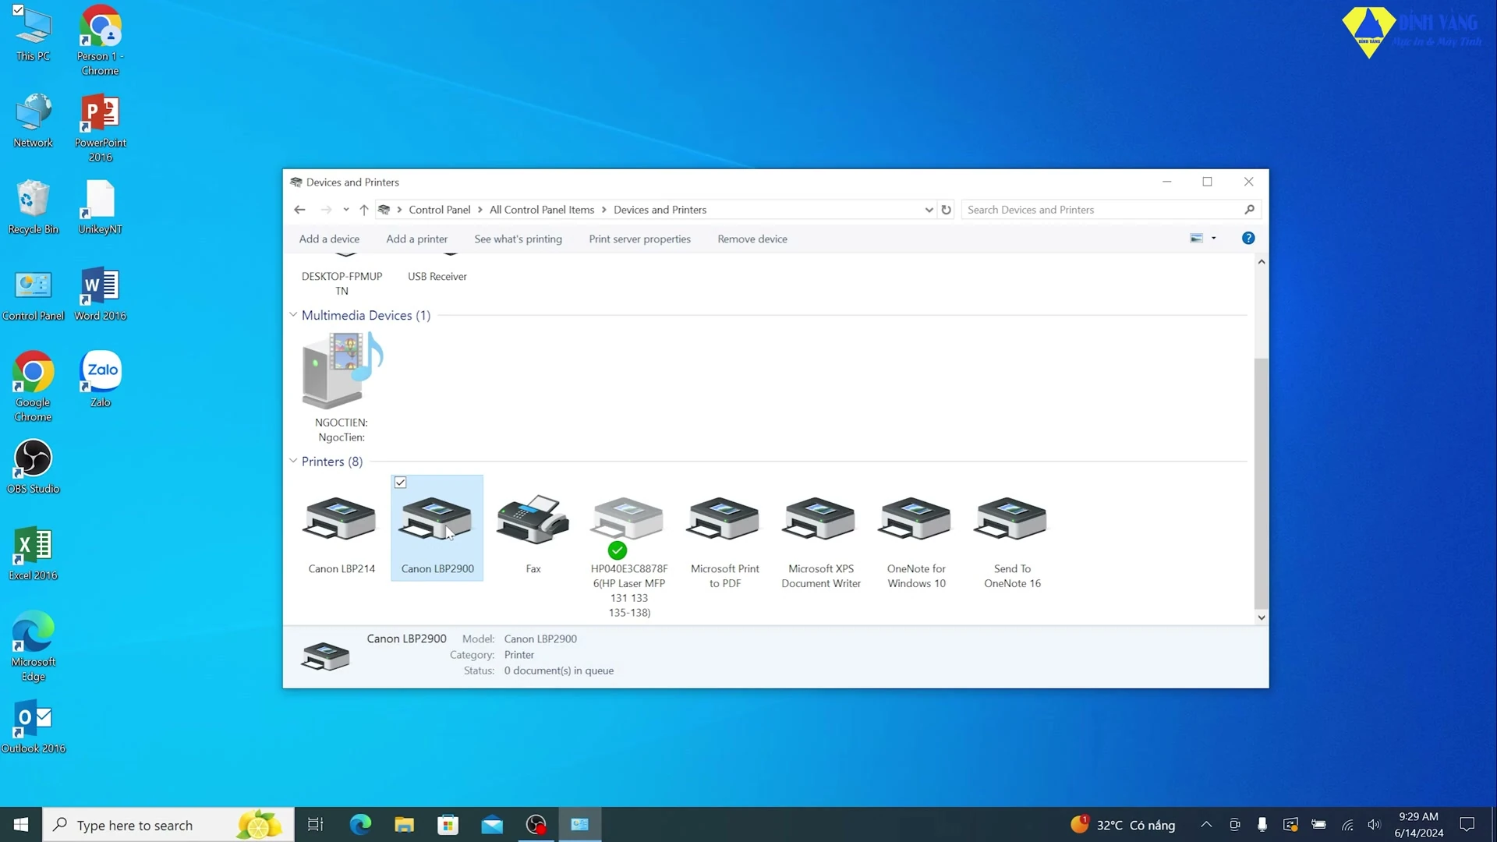This screenshot has width=1497, height=842.
Task: Click See what's printing
Action: pyautogui.click(x=518, y=239)
